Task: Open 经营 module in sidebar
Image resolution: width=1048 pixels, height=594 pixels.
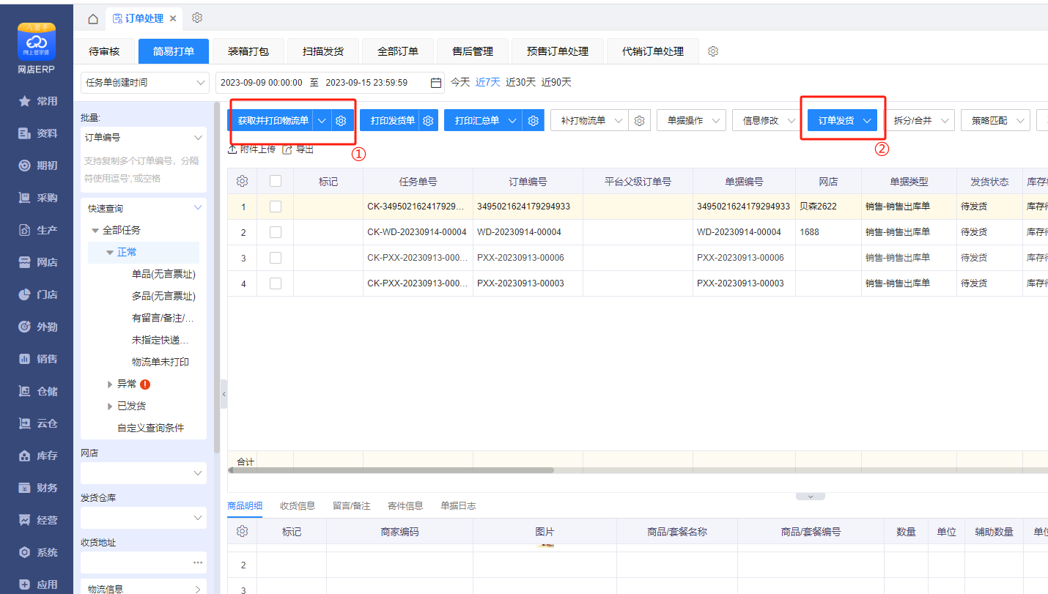Action: click(x=37, y=520)
